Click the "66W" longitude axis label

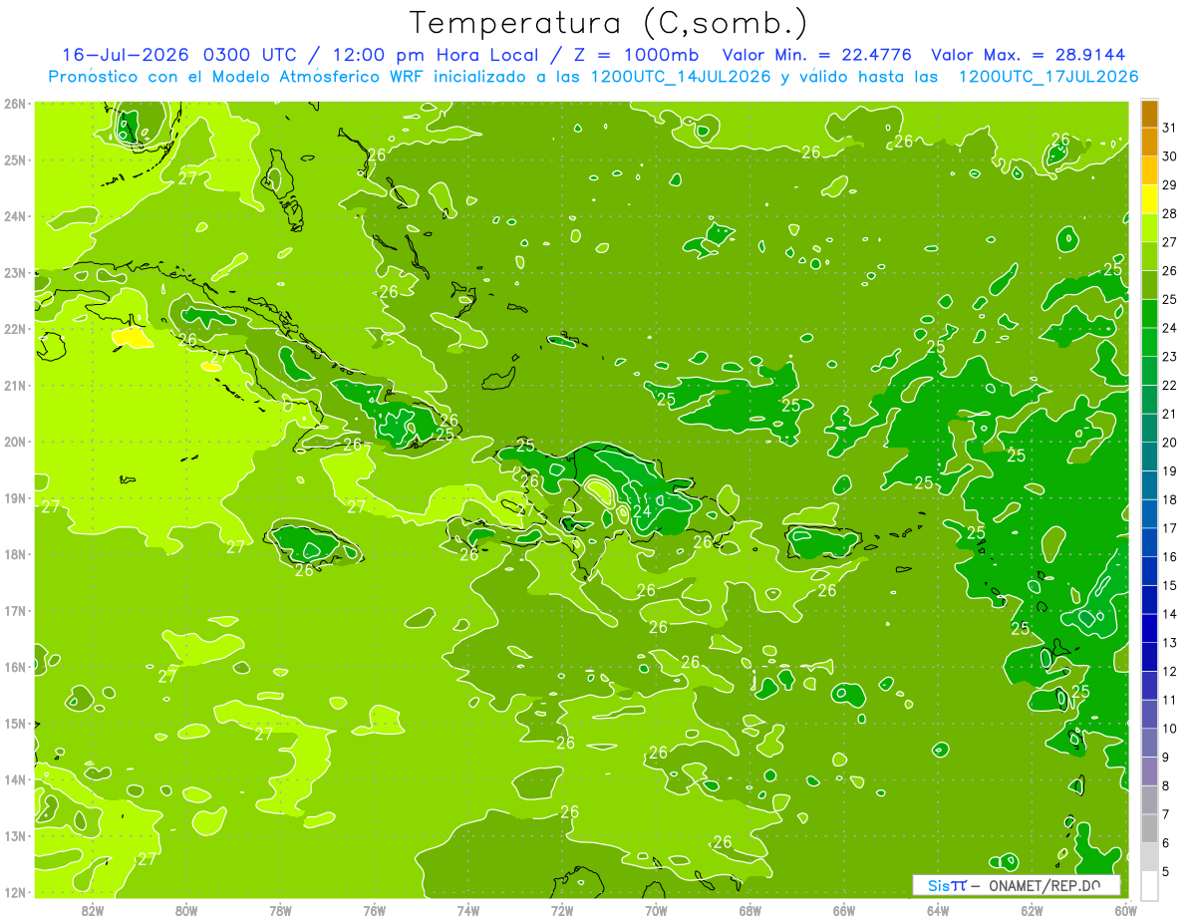843,910
